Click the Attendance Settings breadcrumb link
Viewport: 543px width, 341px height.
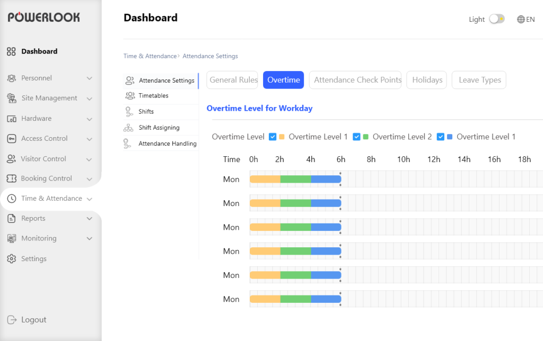[210, 56]
